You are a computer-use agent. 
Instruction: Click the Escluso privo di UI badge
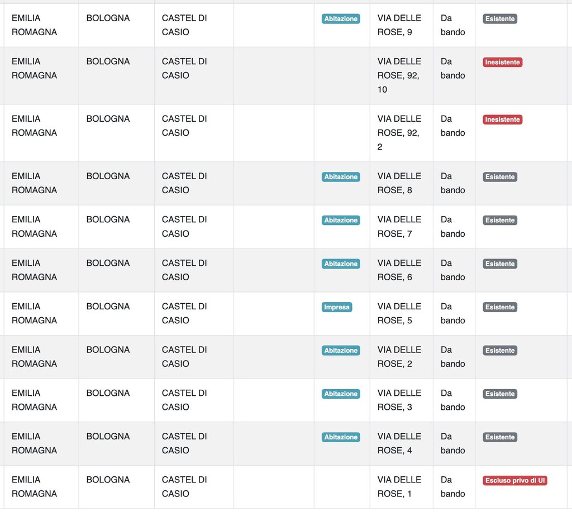(x=515, y=481)
